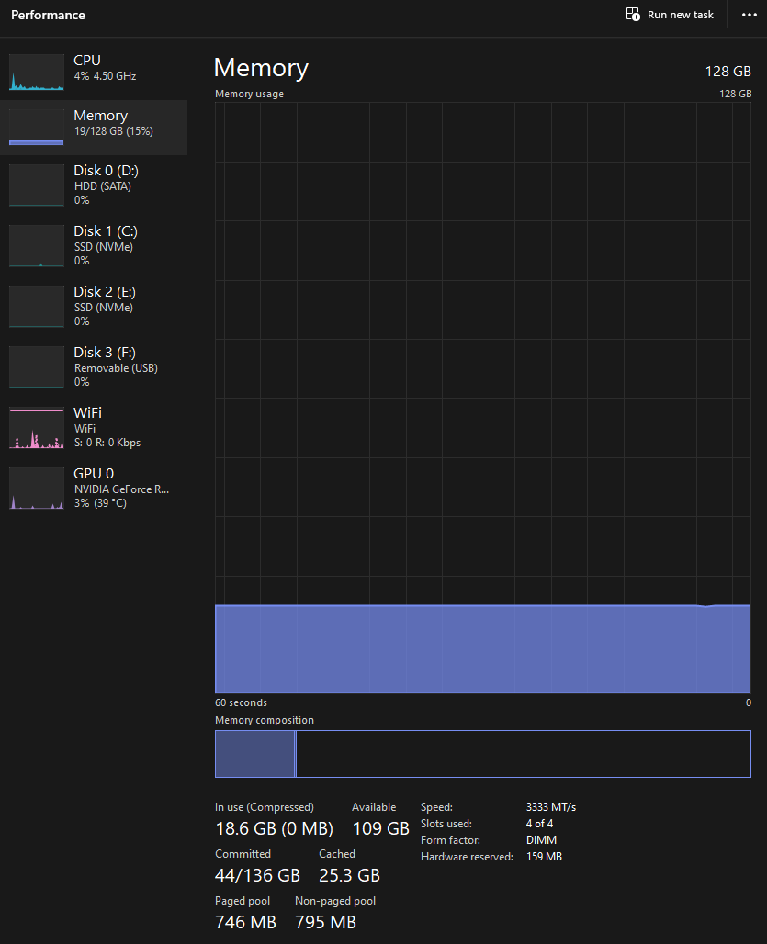Click the Paged pool label
This screenshot has height=944, width=767.
coord(243,901)
